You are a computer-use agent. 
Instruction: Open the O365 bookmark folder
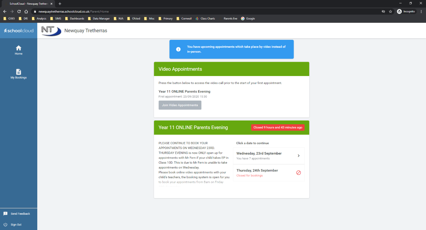click(9, 19)
